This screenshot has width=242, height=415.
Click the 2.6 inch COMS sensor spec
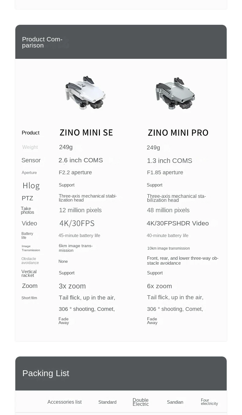(81, 160)
